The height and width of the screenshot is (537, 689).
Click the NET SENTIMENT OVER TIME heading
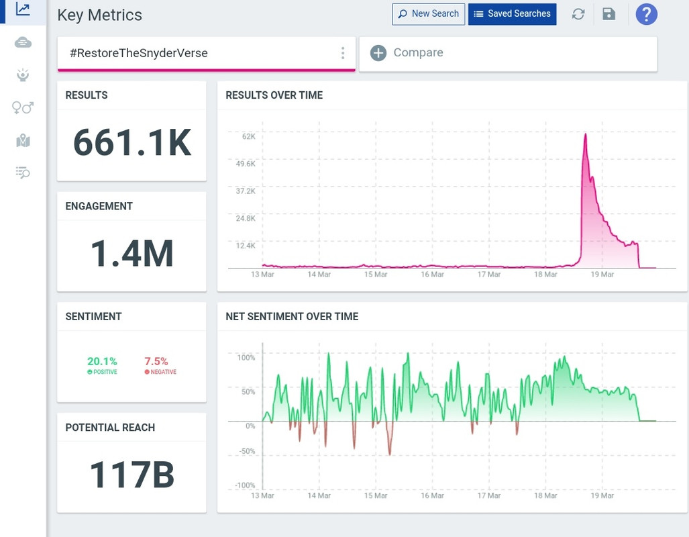point(293,317)
